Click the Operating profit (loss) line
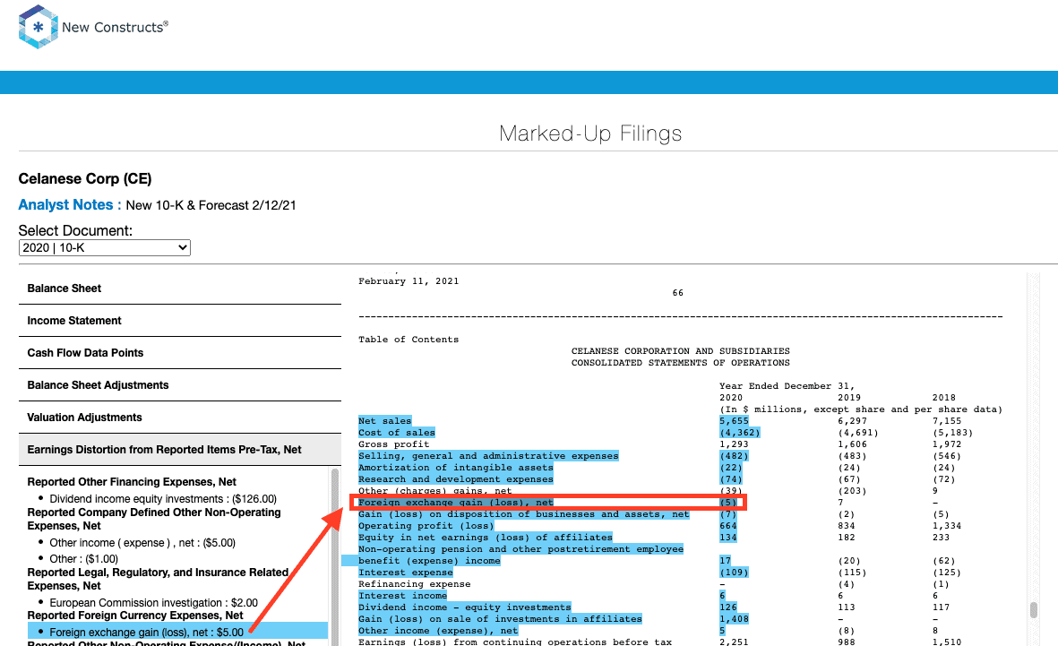 [426, 526]
